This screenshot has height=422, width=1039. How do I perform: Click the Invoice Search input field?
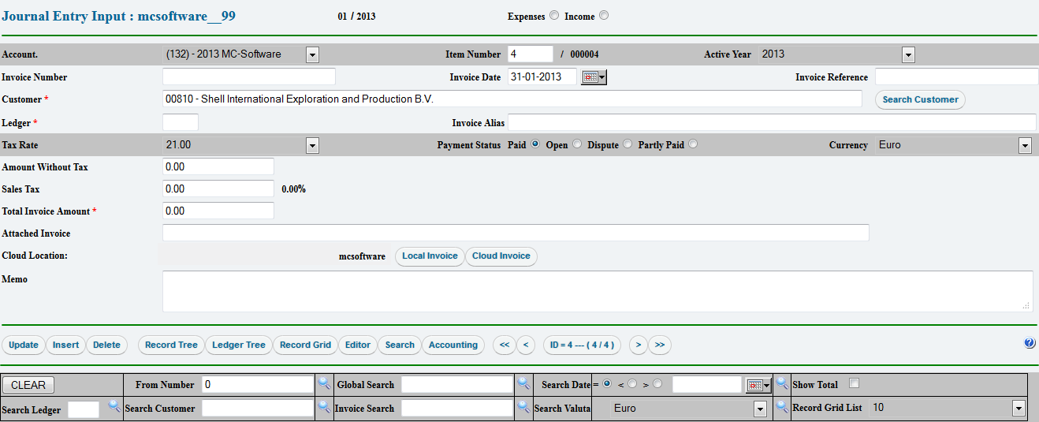457,408
